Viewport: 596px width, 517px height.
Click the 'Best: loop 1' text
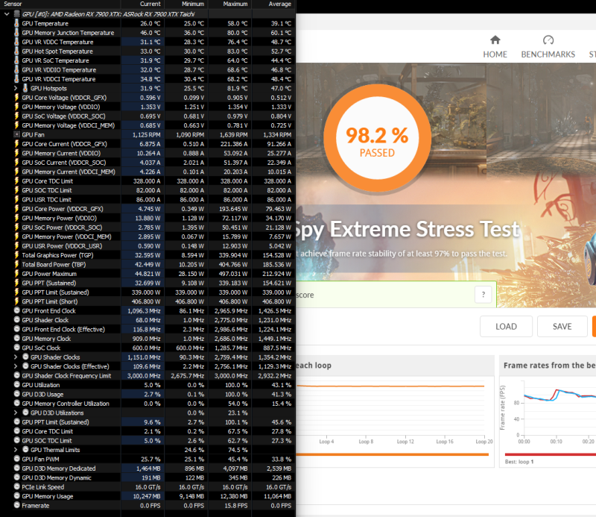[x=519, y=461]
